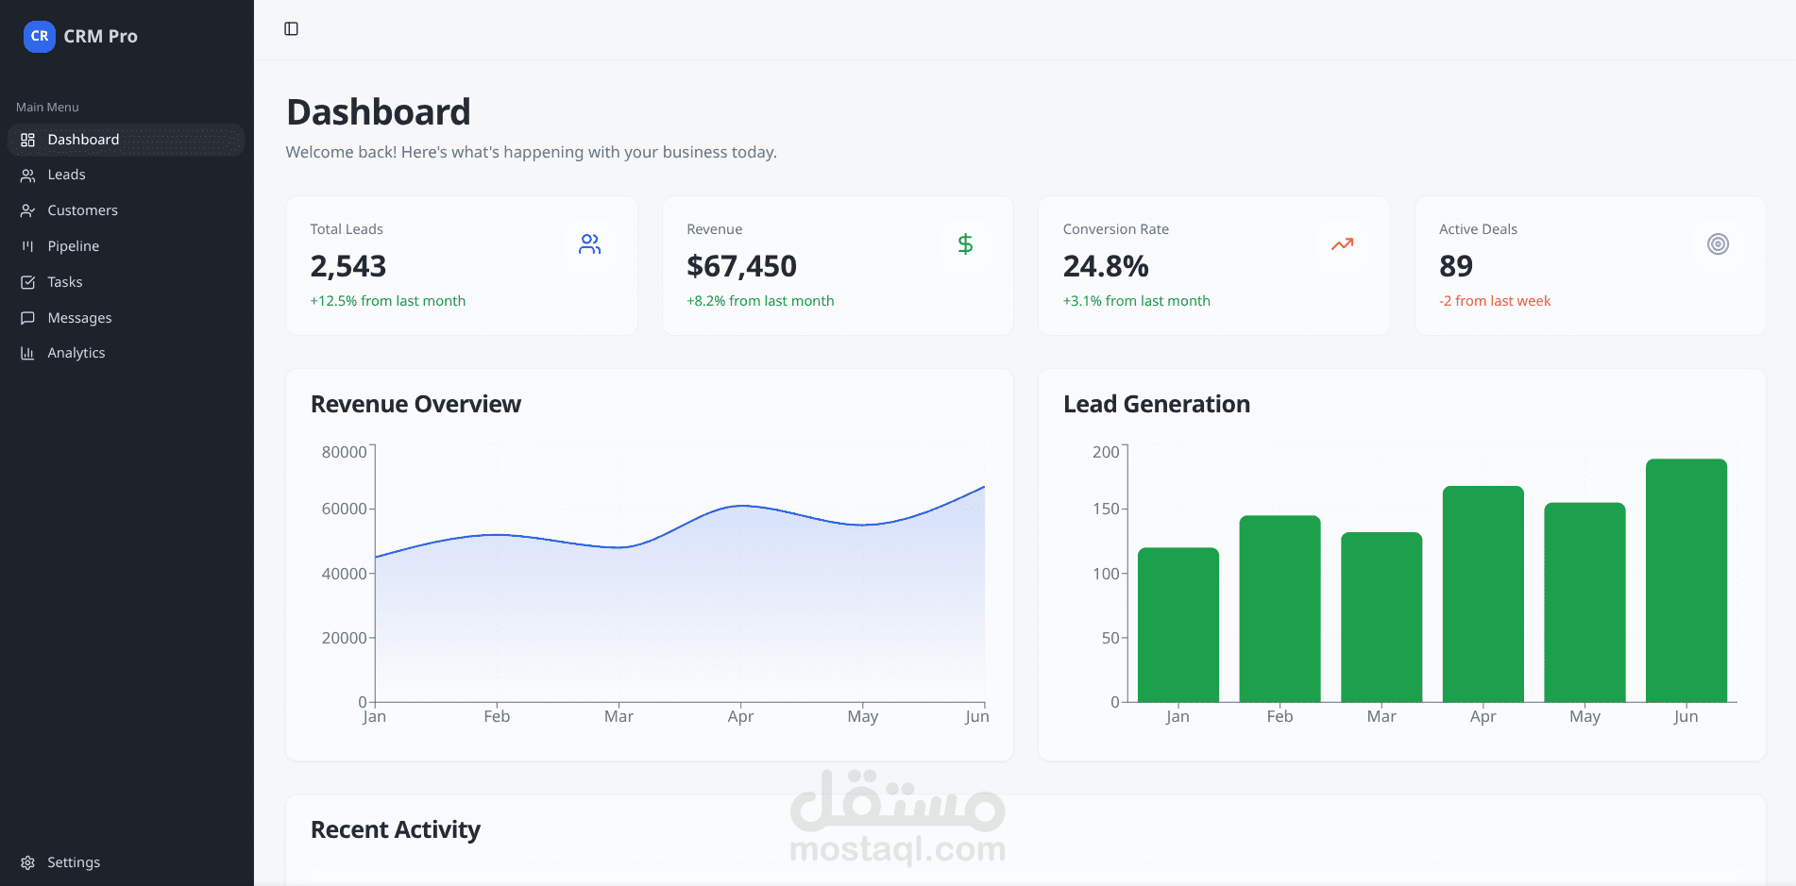1796x886 pixels.
Task: Select the Analytics chart icon in sidebar
Action: [x=28, y=352]
